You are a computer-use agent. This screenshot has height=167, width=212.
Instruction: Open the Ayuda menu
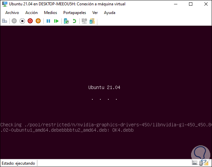[x=110, y=13]
